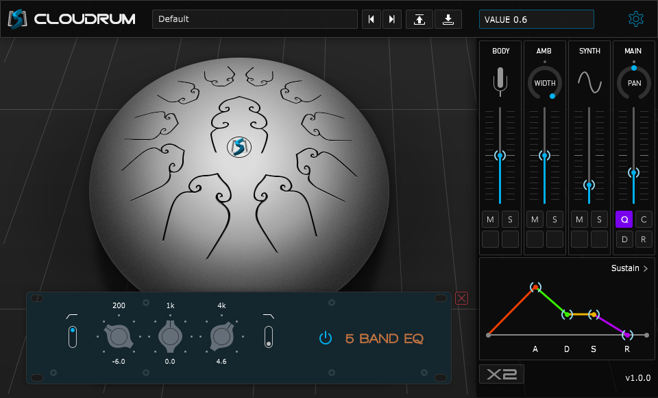Click the import preset download icon
The width and height of the screenshot is (658, 398).
448,19
